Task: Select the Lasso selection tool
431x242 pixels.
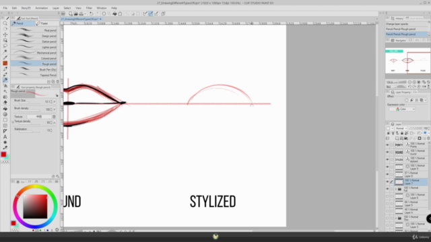Action: [5, 46]
